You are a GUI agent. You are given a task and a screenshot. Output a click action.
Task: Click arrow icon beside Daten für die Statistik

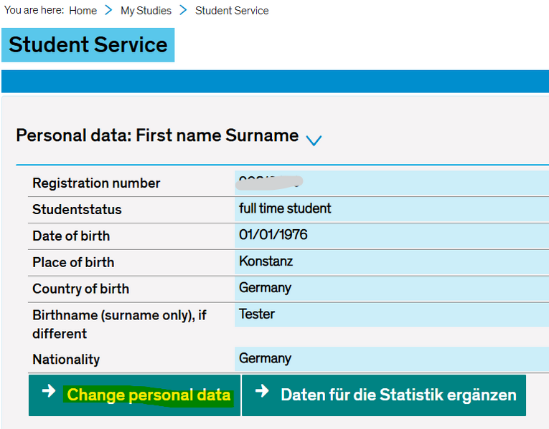click(x=262, y=391)
